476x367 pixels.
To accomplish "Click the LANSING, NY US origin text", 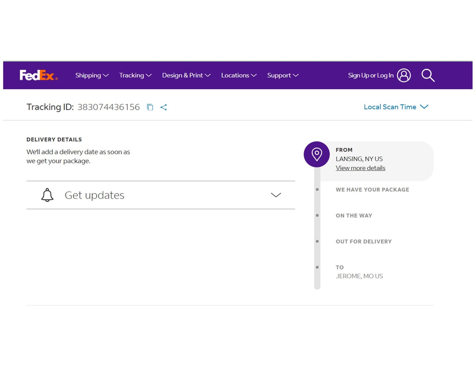I will click(x=359, y=159).
